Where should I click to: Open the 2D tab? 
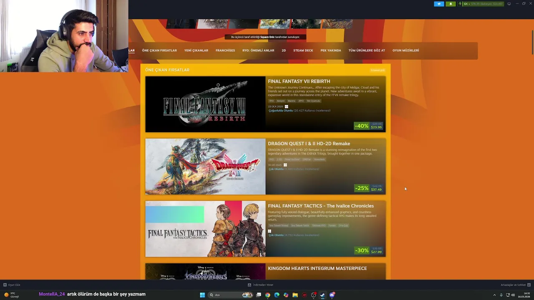284,50
